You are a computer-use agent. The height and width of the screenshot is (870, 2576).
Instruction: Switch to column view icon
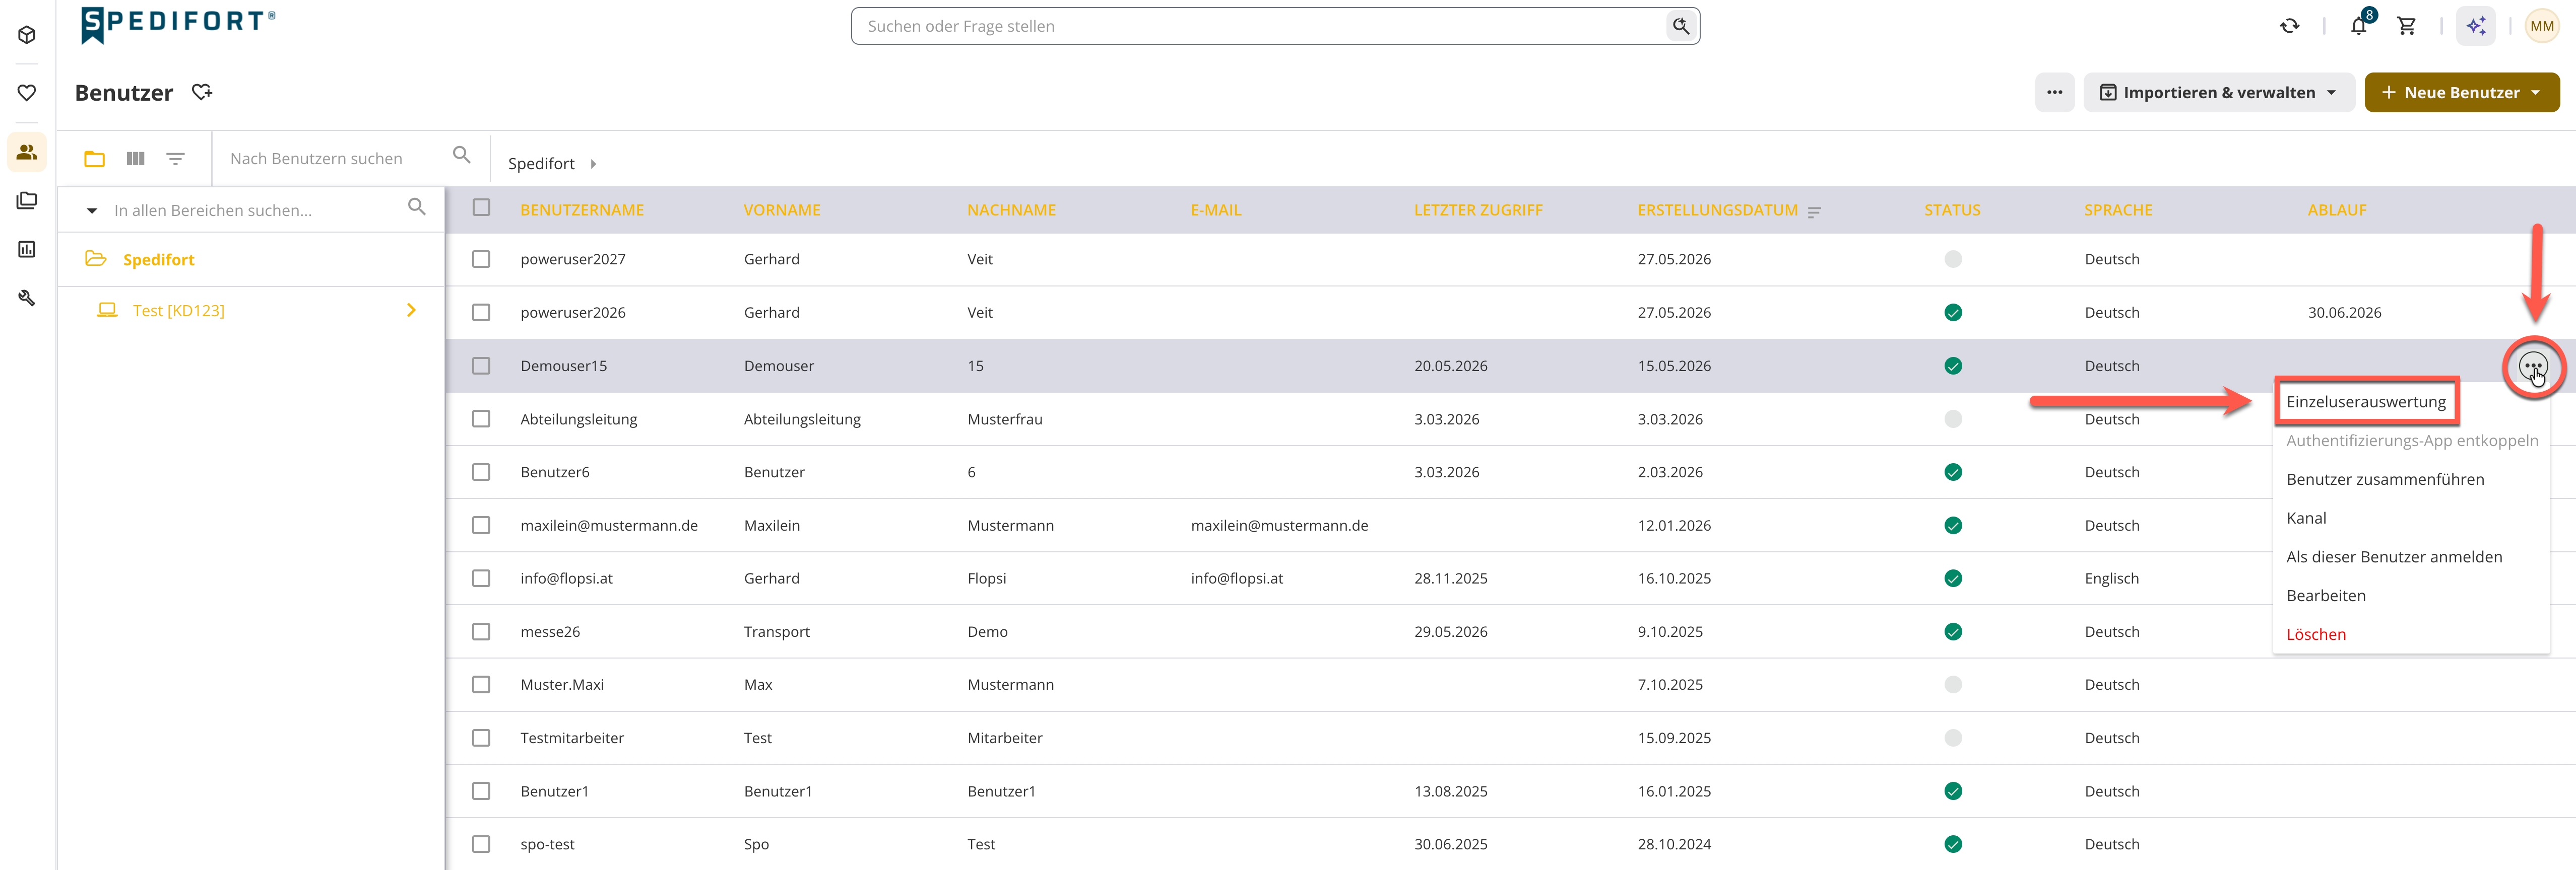136,159
